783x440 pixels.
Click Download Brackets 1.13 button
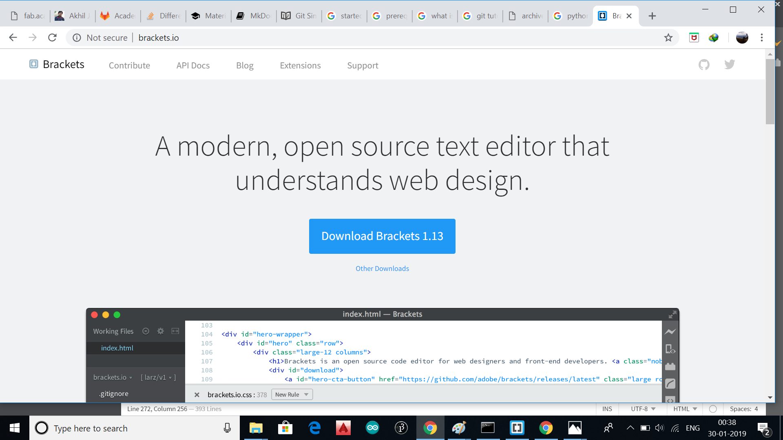pyautogui.click(x=382, y=236)
